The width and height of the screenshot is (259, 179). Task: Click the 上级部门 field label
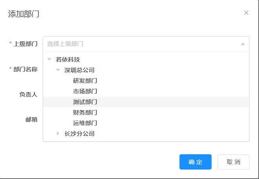[25, 44]
